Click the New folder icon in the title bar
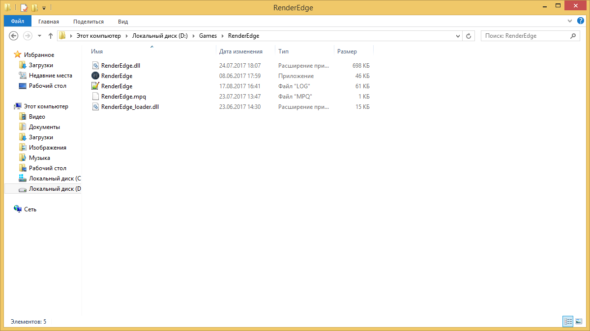Image resolution: width=590 pixels, height=331 pixels. click(x=34, y=8)
